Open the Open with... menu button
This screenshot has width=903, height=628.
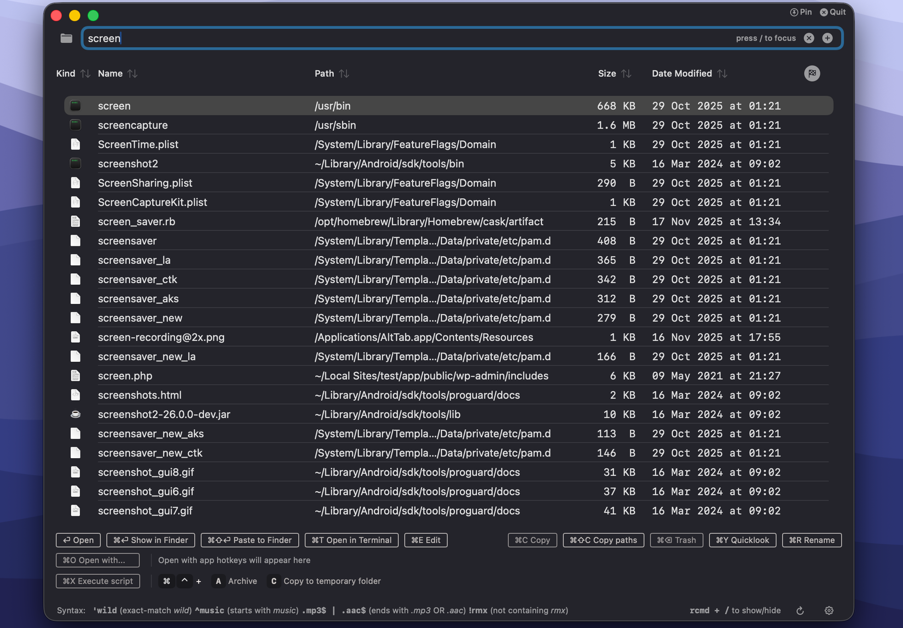point(97,560)
